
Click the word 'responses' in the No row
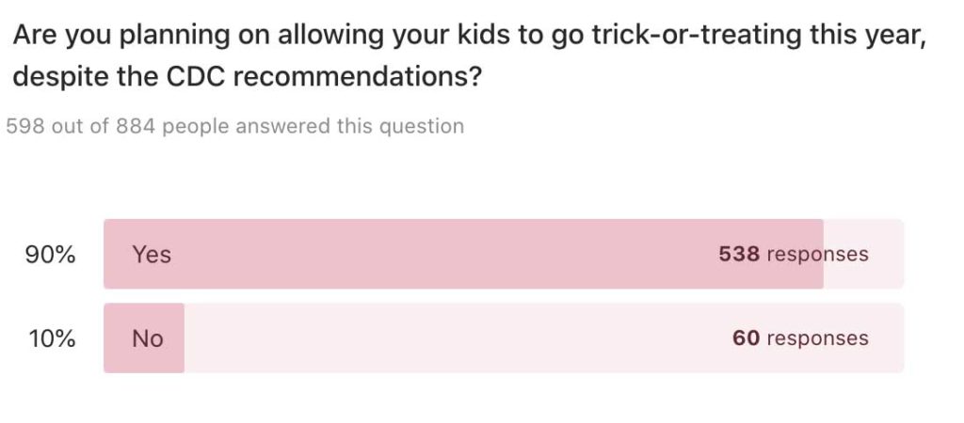point(817,338)
